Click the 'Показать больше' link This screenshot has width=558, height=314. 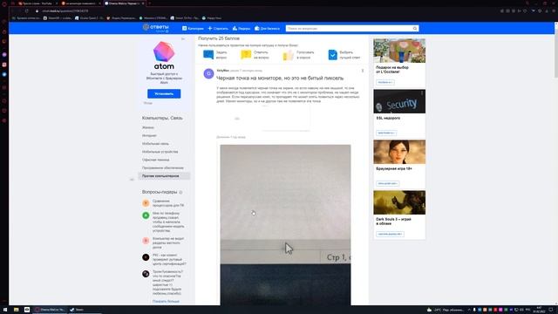tap(166, 302)
